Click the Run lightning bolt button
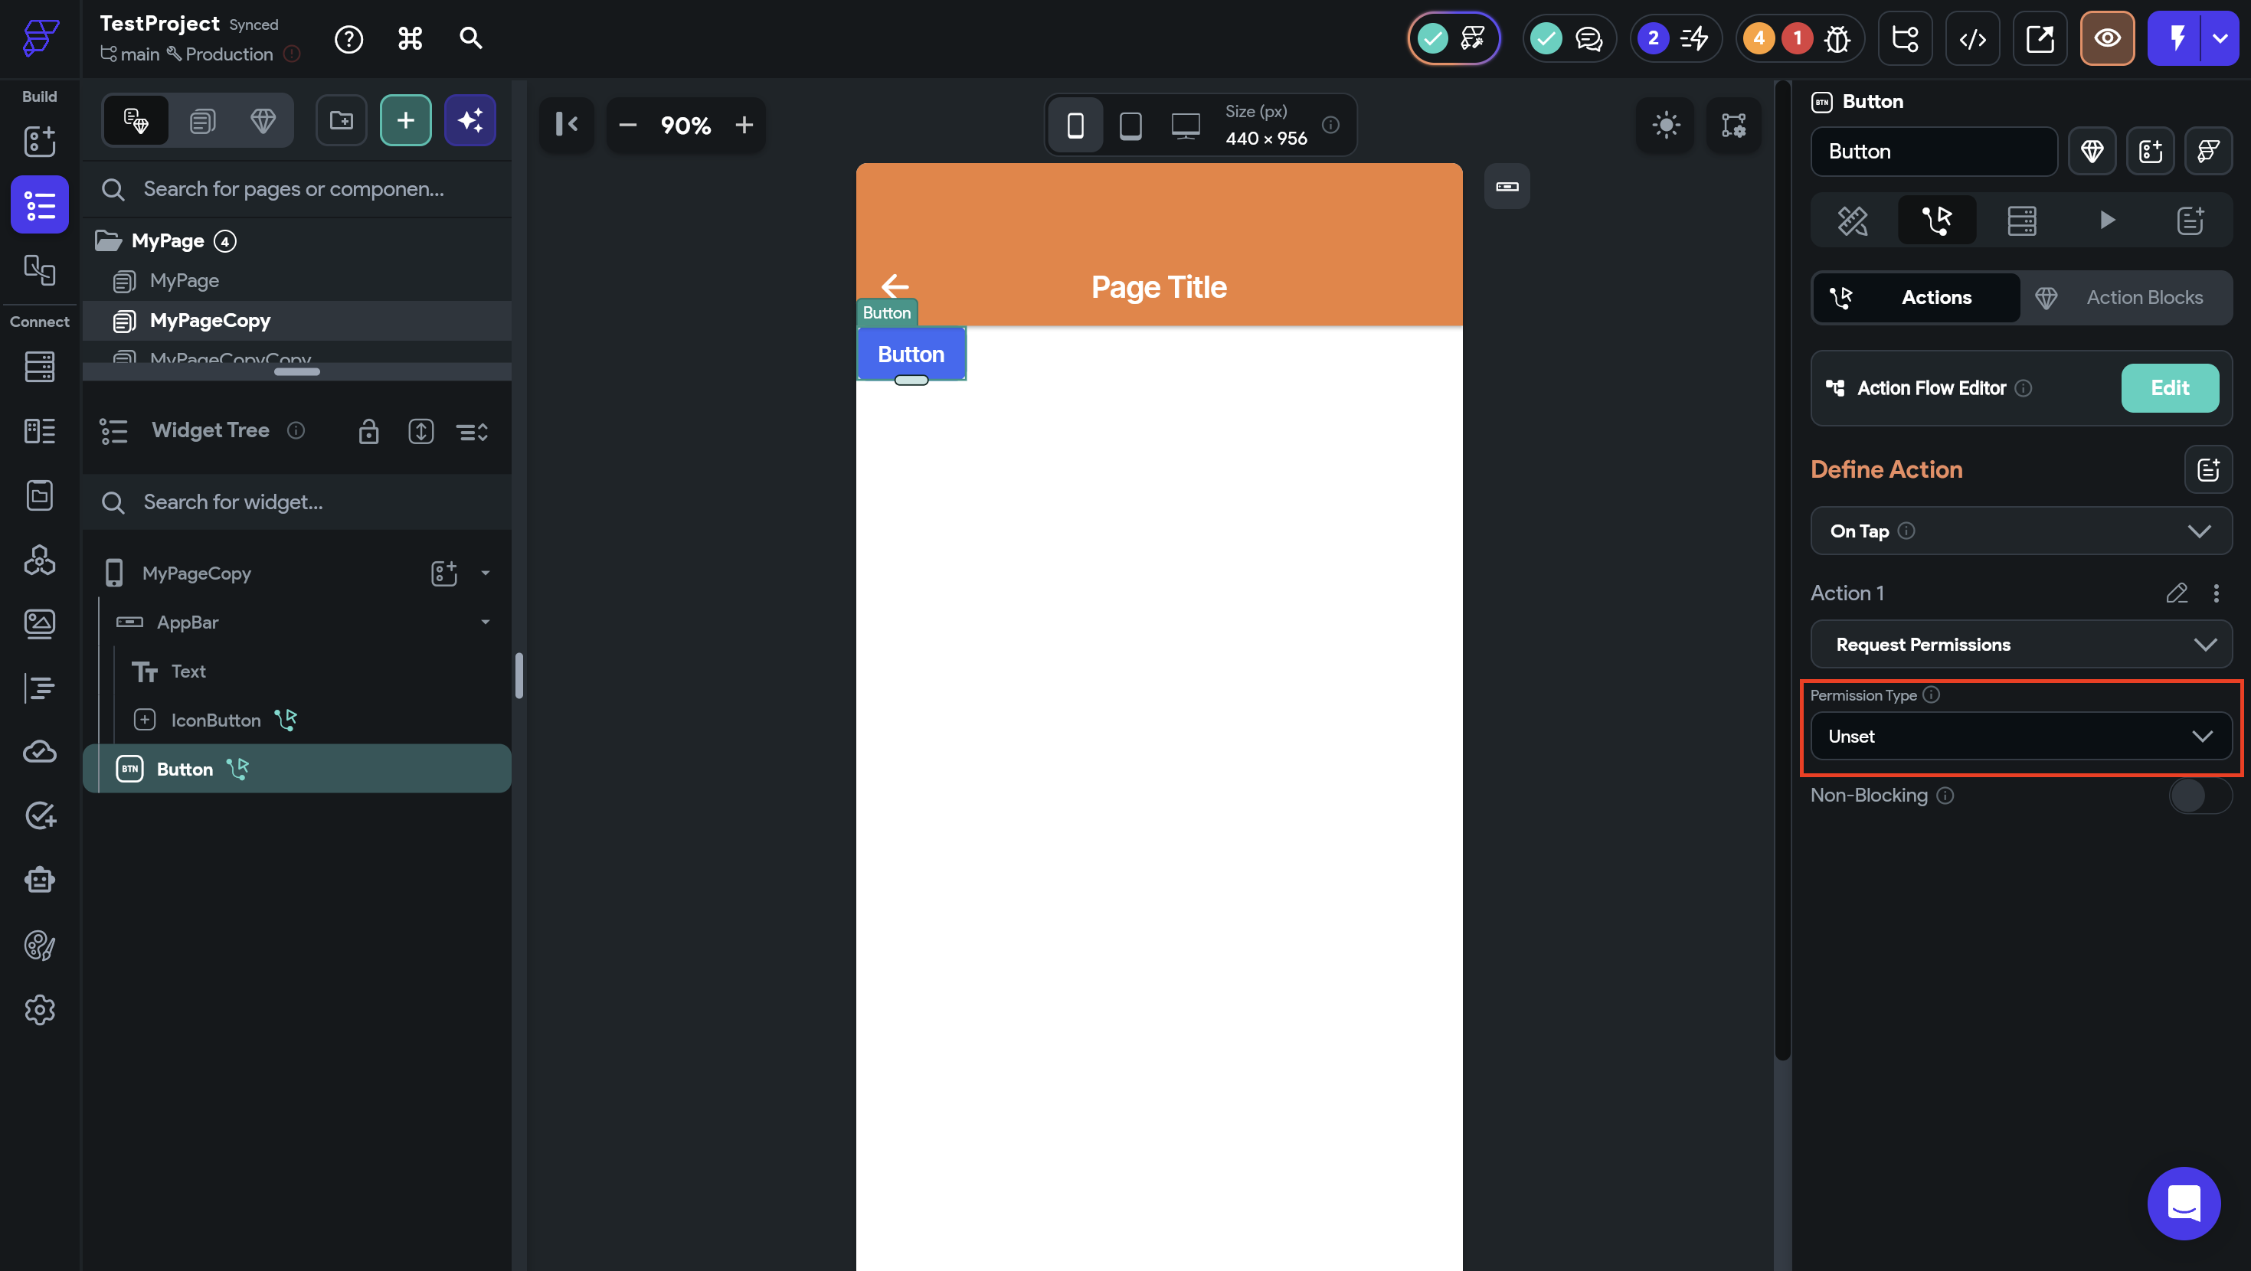Image resolution: width=2251 pixels, height=1271 pixels. coord(2177,39)
